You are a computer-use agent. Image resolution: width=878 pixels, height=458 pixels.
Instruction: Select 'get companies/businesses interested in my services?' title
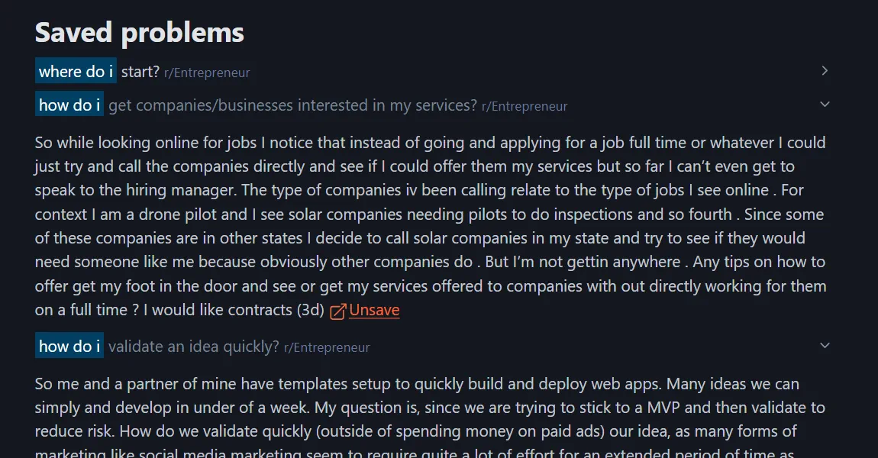(292, 105)
